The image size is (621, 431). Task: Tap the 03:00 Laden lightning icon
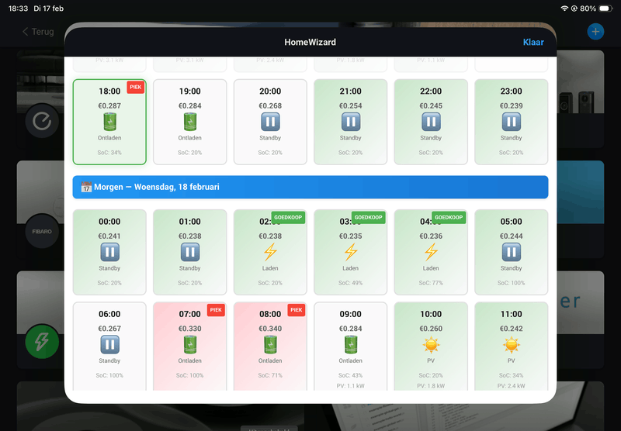coord(351,252)
